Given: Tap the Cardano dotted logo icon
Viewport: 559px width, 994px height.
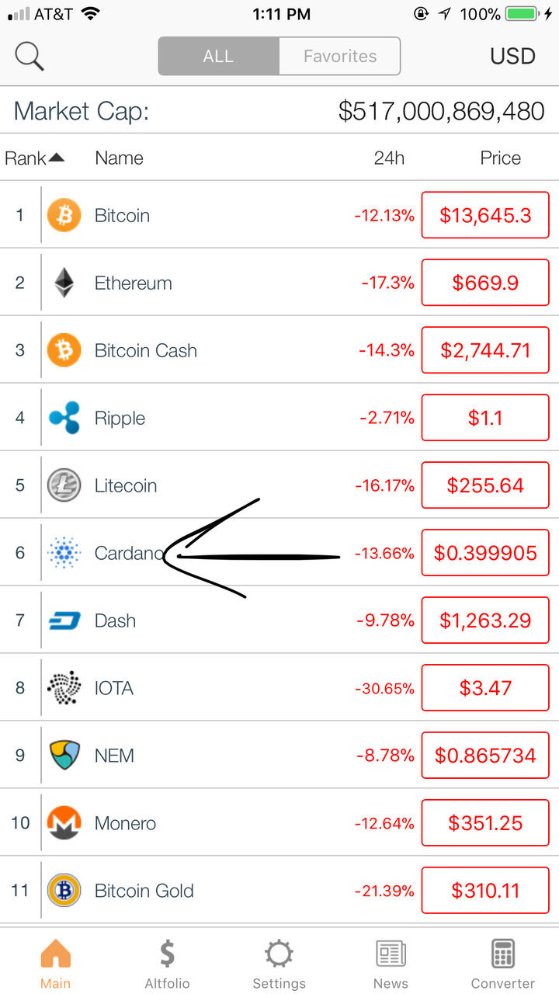Looking at the screenshot, I should point(64,553).
